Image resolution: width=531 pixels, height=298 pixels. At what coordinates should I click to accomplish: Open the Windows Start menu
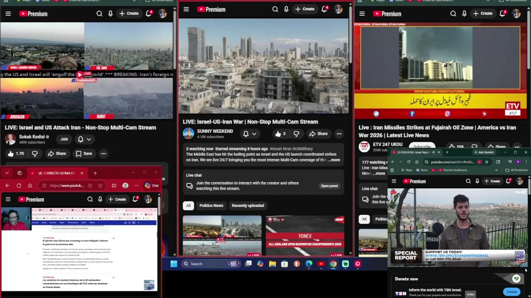point(174,264)
